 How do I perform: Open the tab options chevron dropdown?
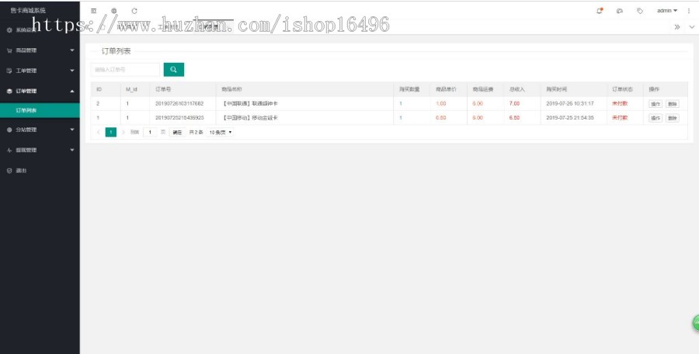click(691, 26)
